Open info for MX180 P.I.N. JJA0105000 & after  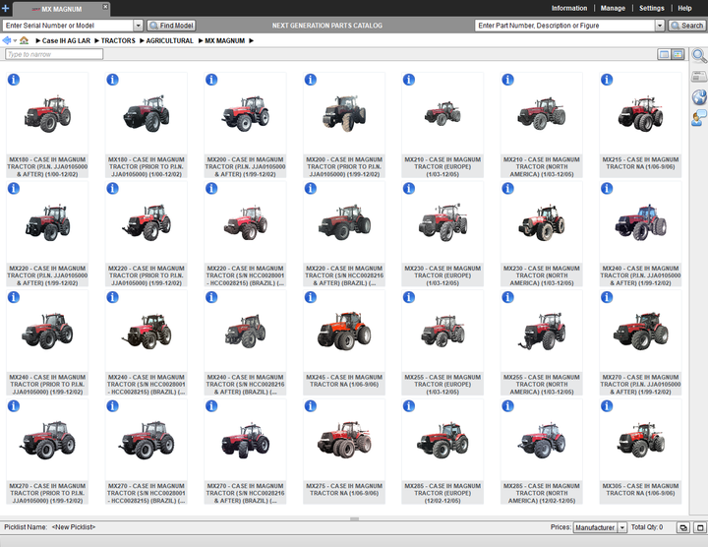coord(14,80)
